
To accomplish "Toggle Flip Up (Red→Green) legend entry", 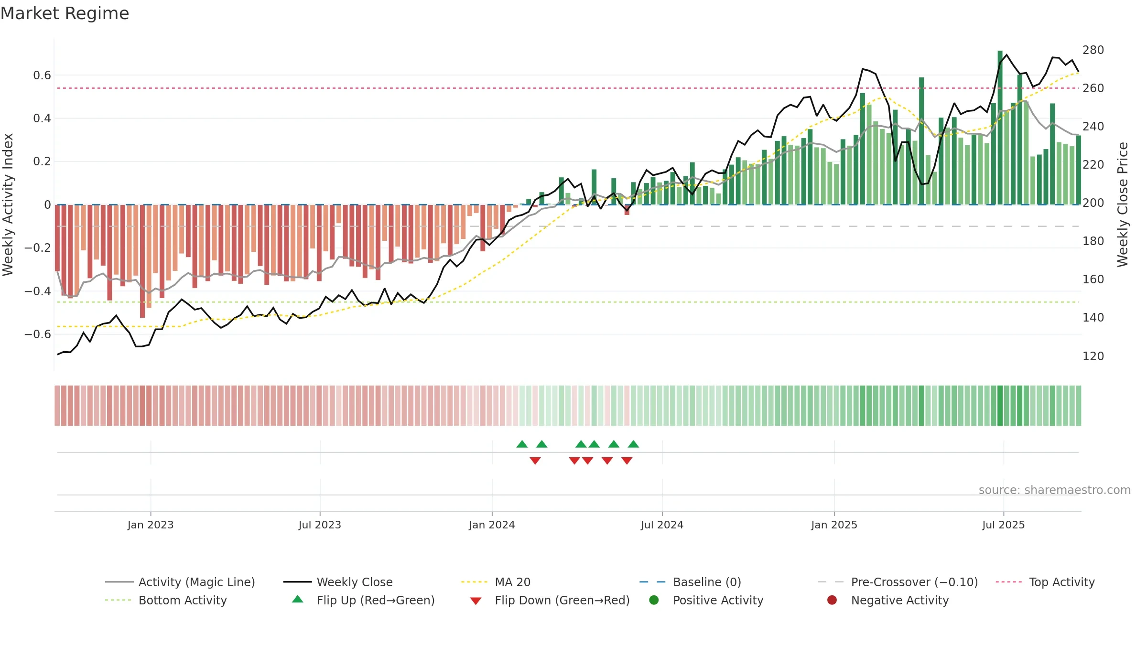I will tap(363, 600).
